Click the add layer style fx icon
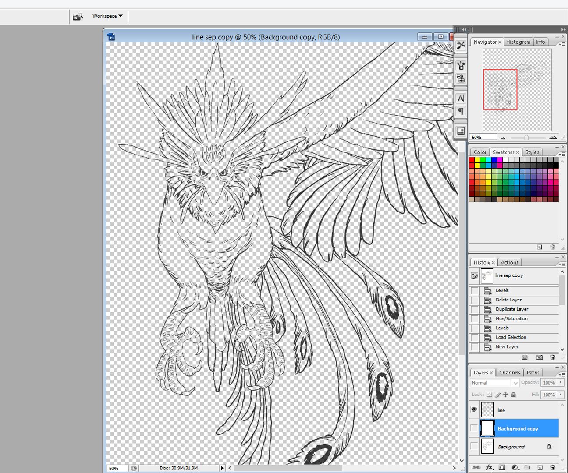This screenshot has height=473, width=568. [x=489, y=468]
